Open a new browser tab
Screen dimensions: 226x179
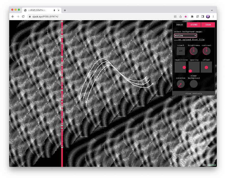65,10
